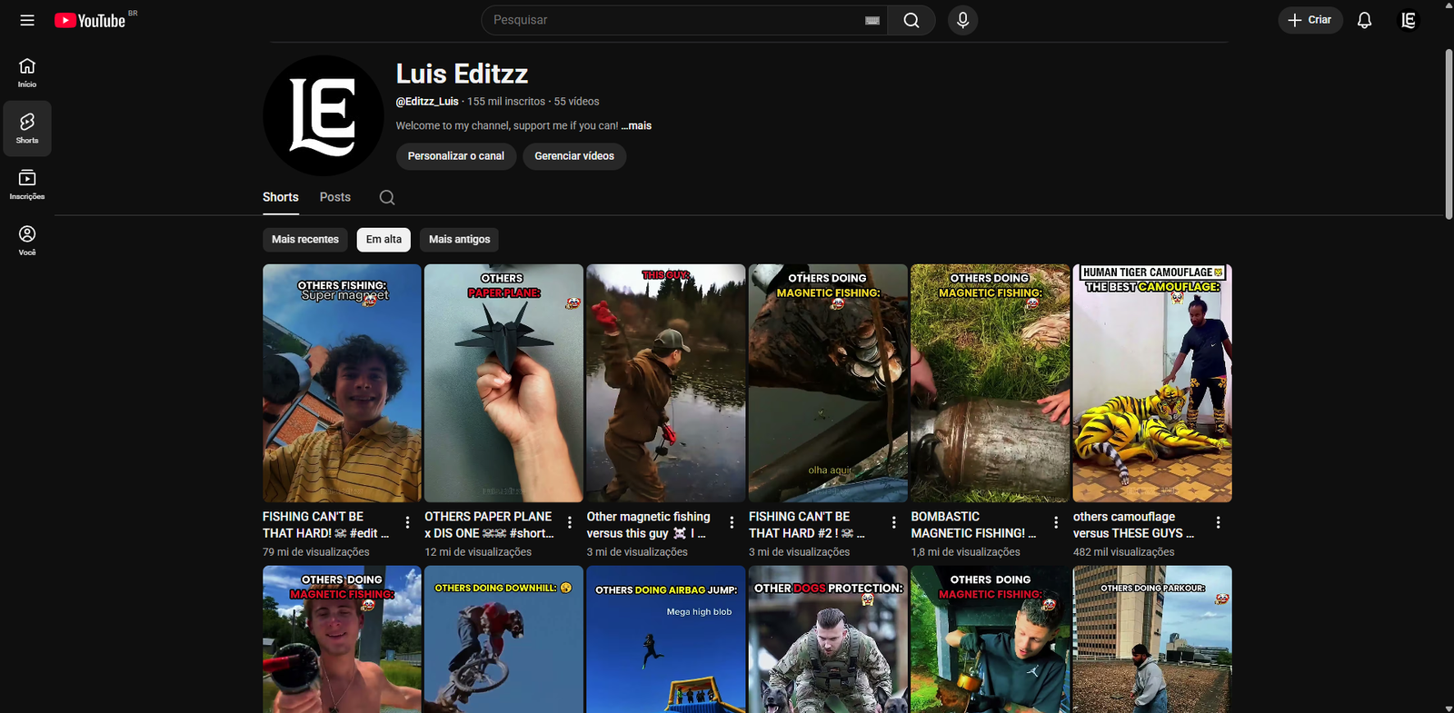1454x713 pixels.
Task: Open the Others Doing Parkour thumbnail
Action: pyautogui.click(x=1152, y=639)
